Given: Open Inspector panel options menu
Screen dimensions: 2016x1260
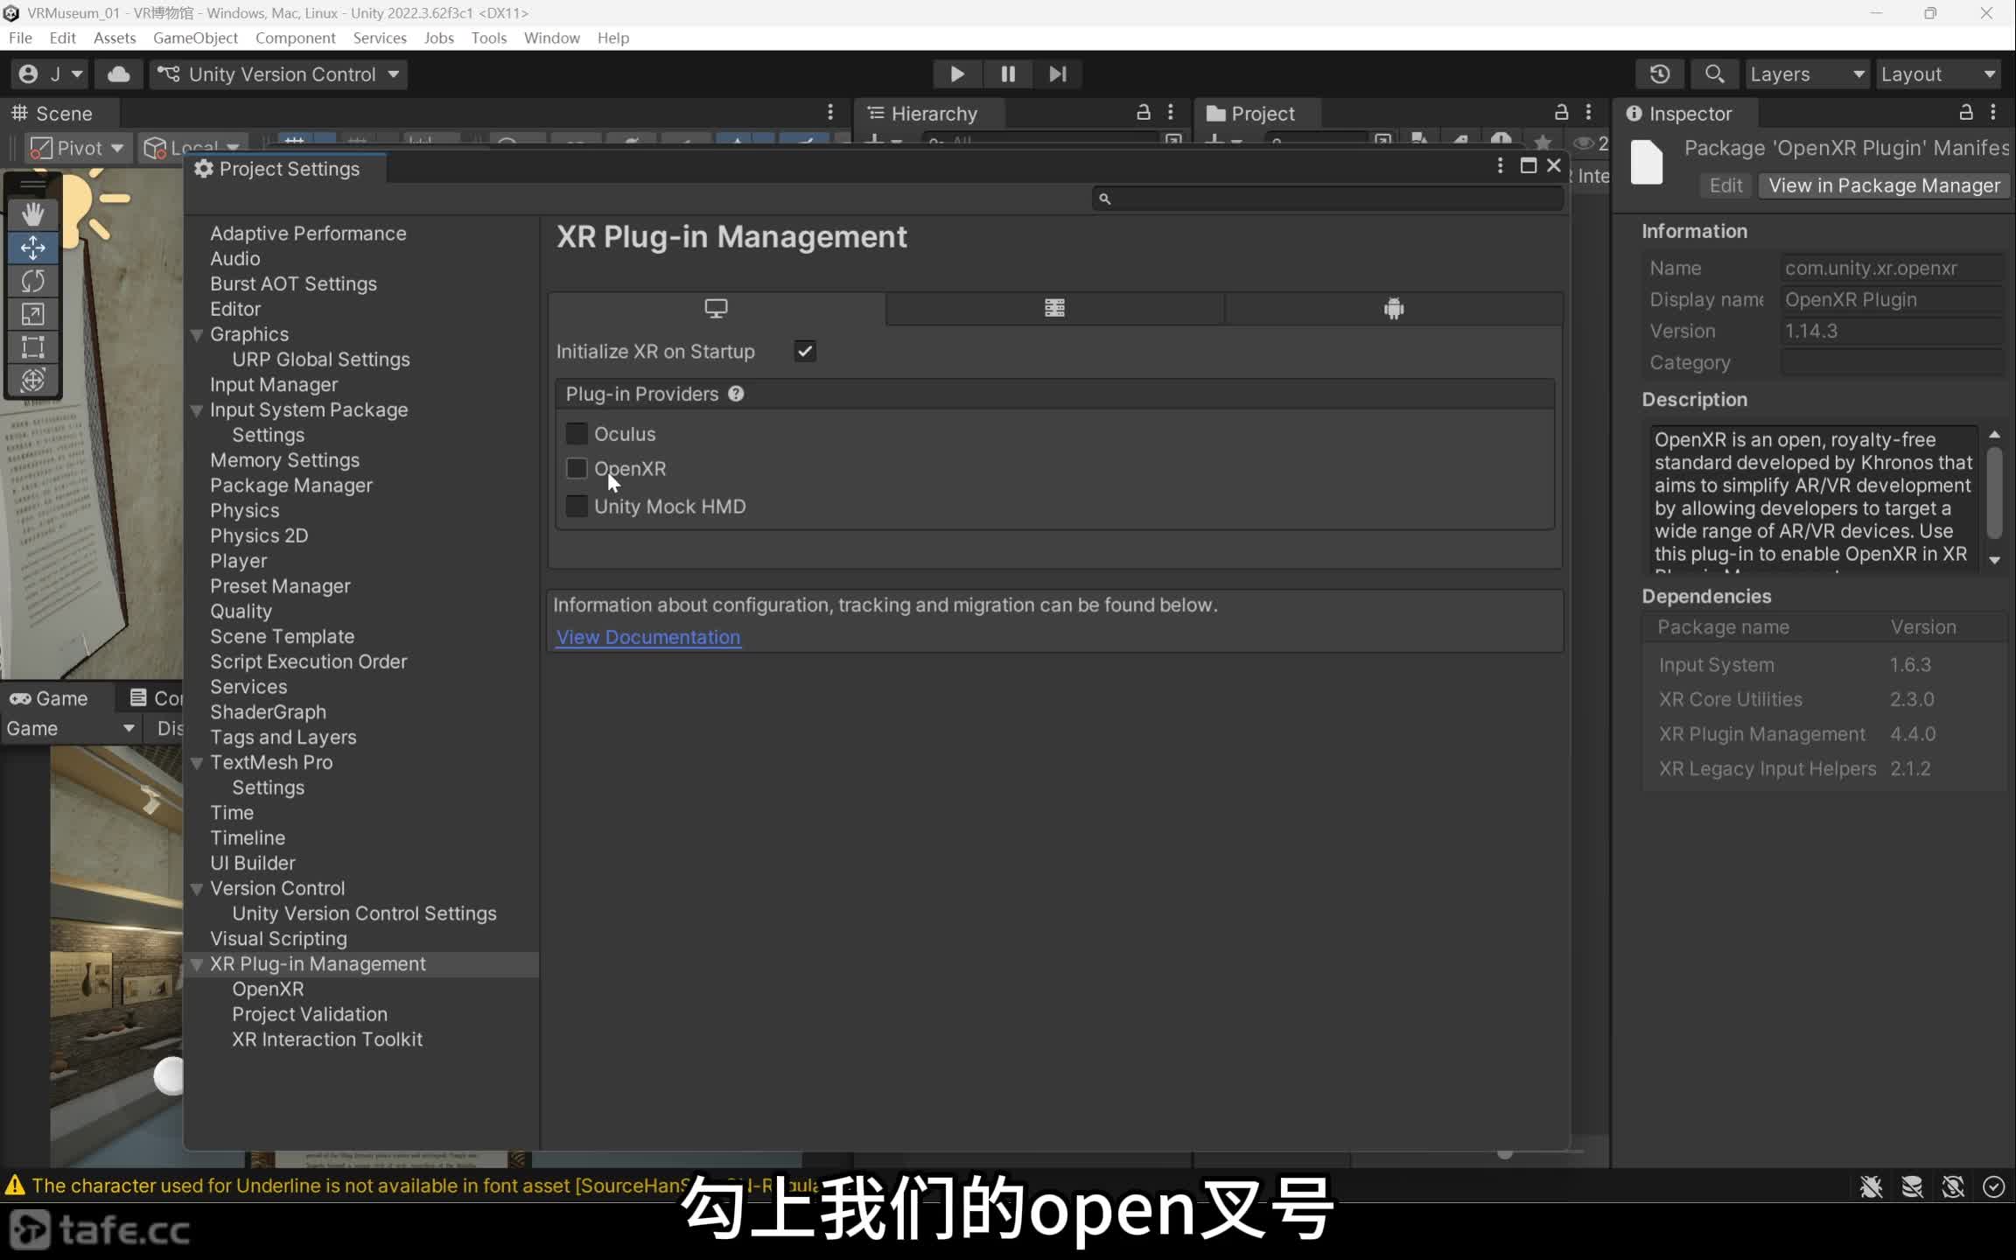Looking at the screenshot, I should click(1993, 113).
